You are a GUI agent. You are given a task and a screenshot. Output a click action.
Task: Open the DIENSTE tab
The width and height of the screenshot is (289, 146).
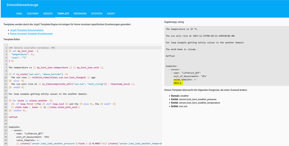click(48, 14)
